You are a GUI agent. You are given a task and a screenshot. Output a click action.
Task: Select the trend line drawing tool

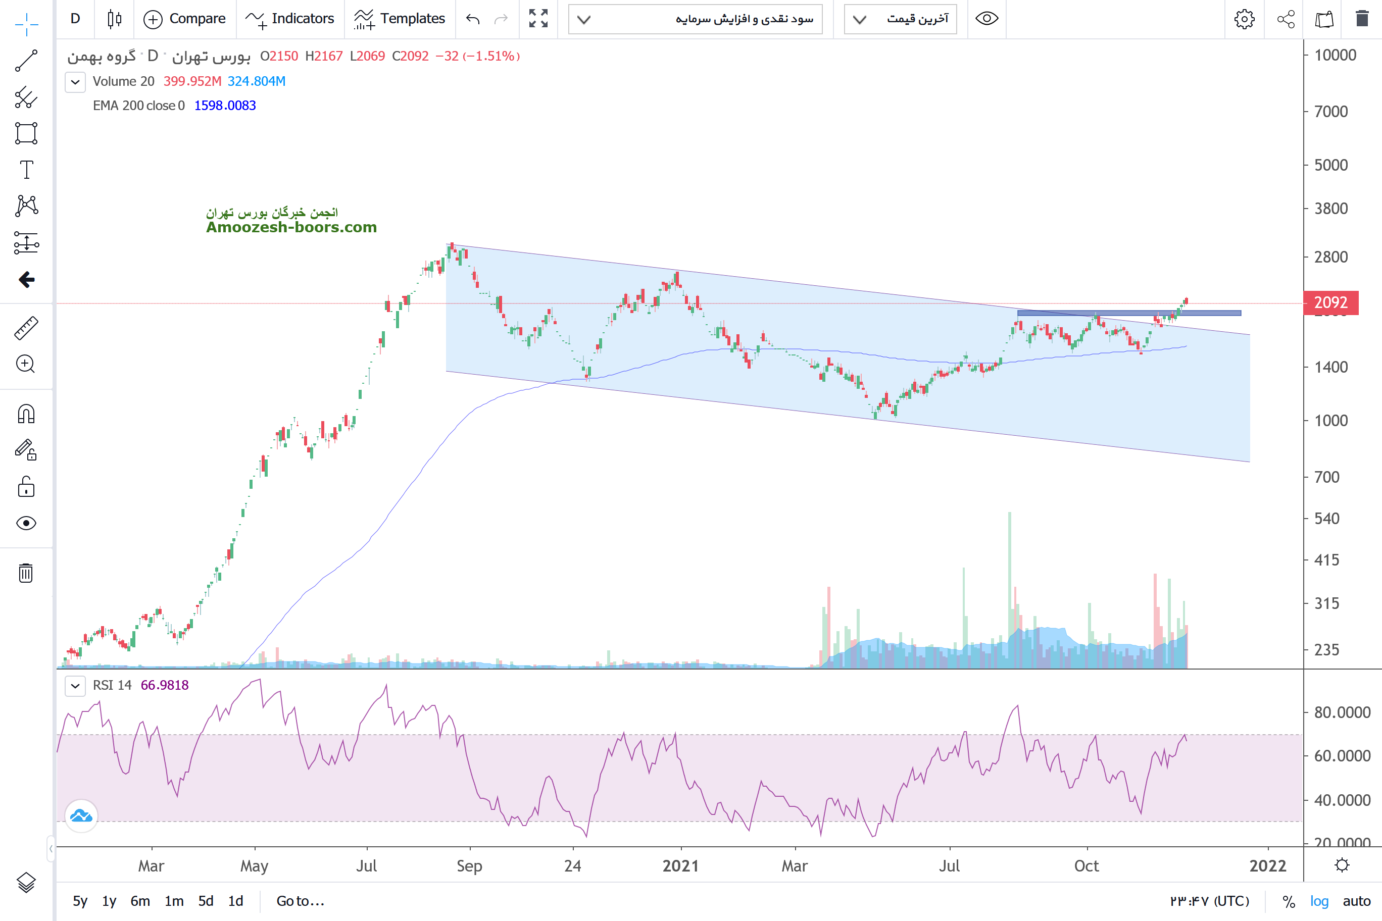[26, 61]
